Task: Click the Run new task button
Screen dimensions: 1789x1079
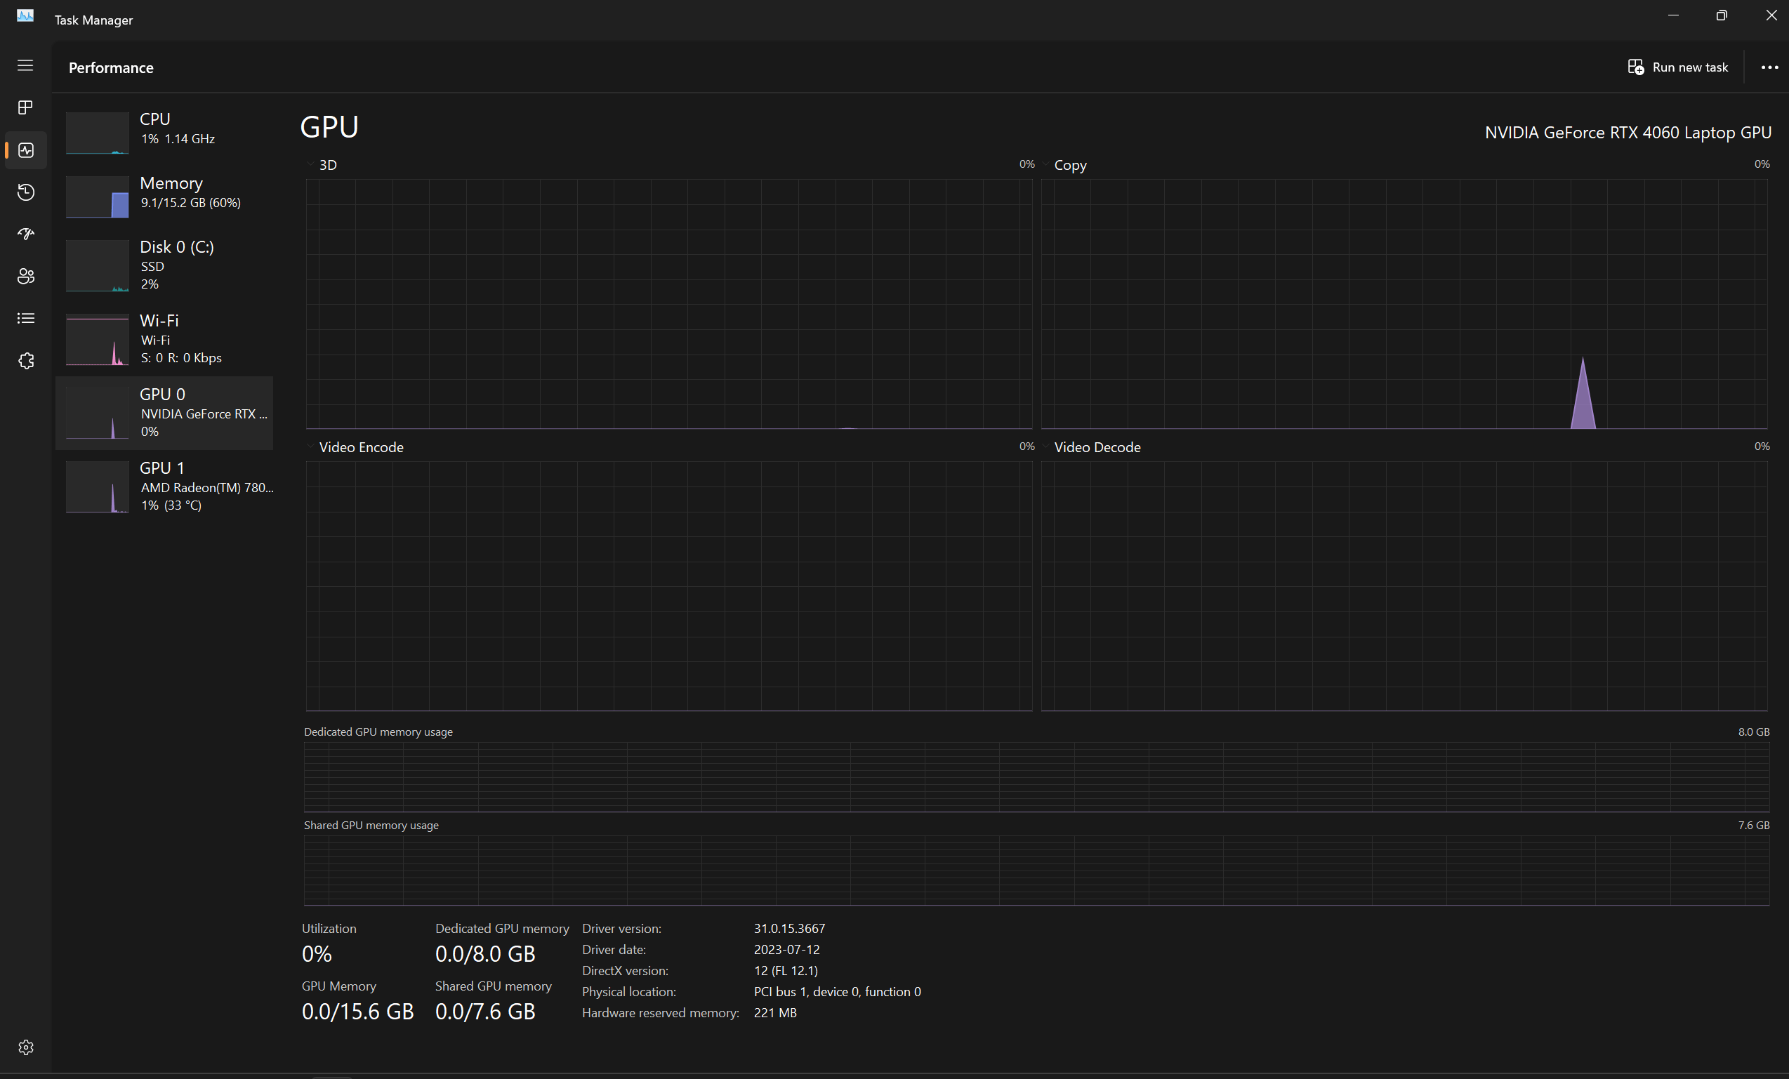Action: coord(1678,67)
